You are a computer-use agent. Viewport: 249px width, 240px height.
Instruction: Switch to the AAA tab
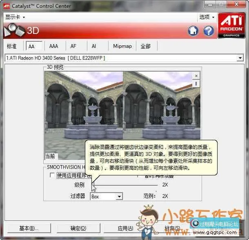click(x=53, y=46)
